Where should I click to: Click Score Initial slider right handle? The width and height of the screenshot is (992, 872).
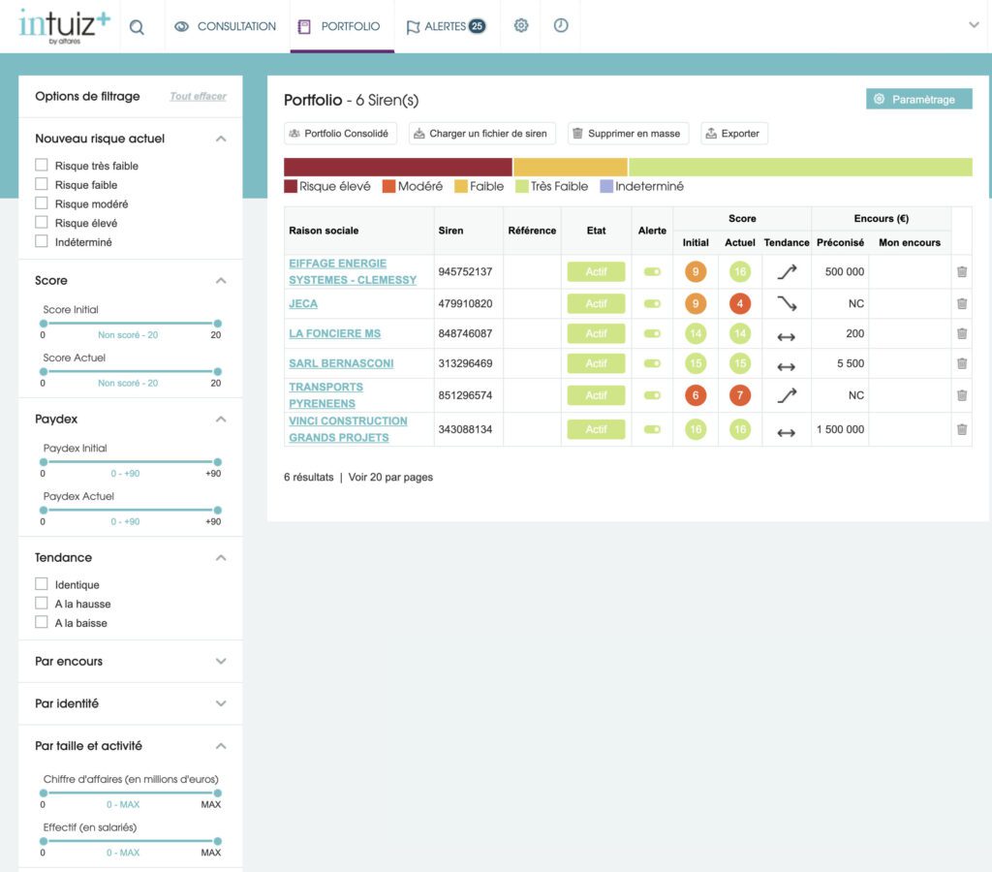[x=218, y=324]
